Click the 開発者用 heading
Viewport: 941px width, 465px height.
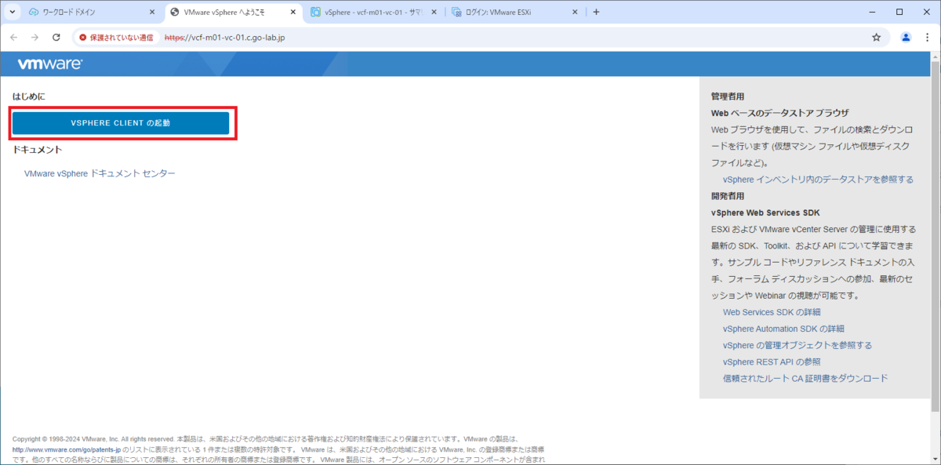(x=728, y=196)
